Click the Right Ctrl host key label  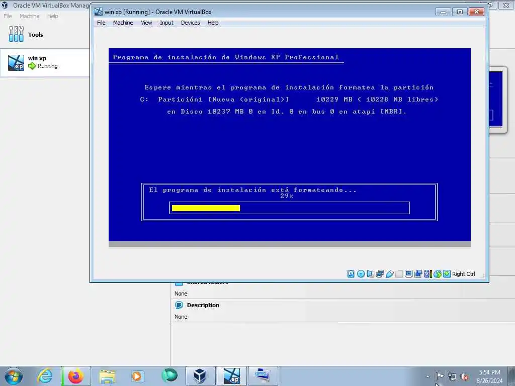click(463, 274)
